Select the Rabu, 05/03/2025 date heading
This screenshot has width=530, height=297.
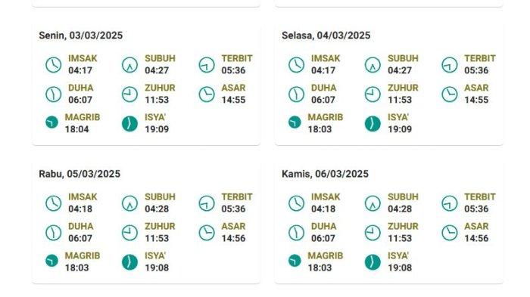(79, 174)
